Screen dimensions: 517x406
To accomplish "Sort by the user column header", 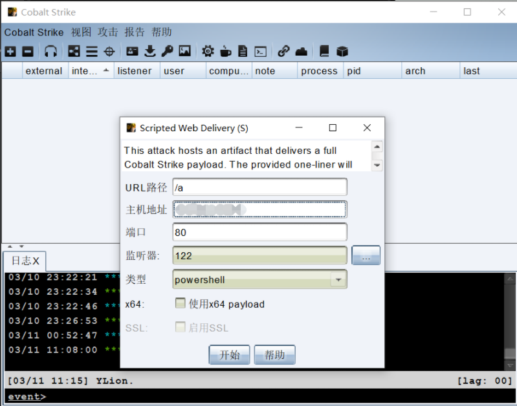I will [x=183, y=70].
